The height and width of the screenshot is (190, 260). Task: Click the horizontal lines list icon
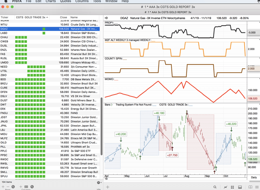coord(257,187)
